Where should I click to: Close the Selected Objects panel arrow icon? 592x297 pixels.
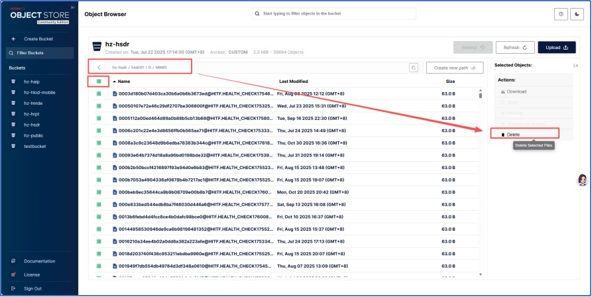(x=575, y=66)
